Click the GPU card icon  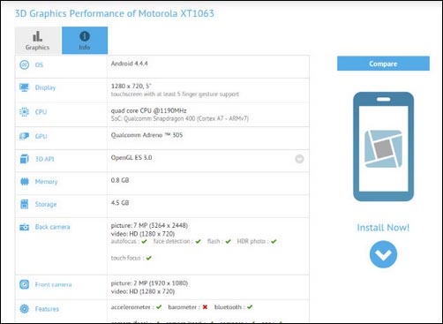point(25,136)
